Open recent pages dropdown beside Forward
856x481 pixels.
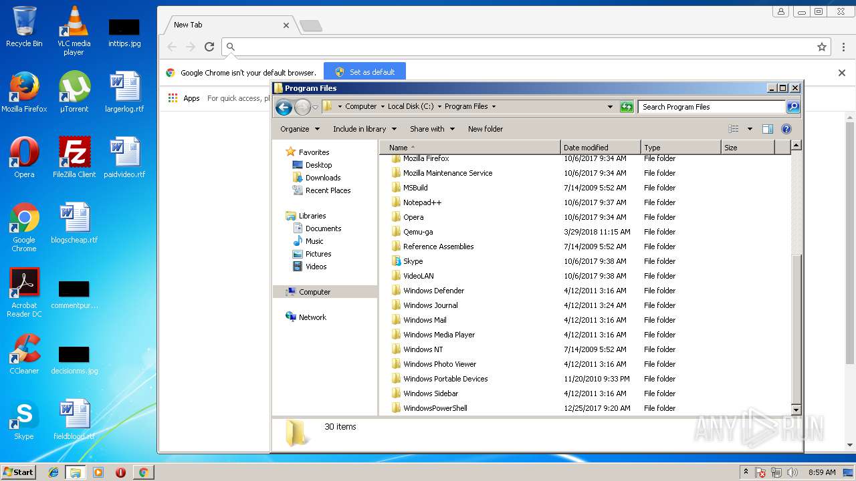[x=315, y=107]
